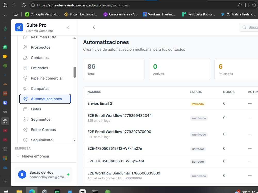Expand the vertical tabs down chevron
The image size is (258, 193).
pyautogui.click(x=5, y=16)
